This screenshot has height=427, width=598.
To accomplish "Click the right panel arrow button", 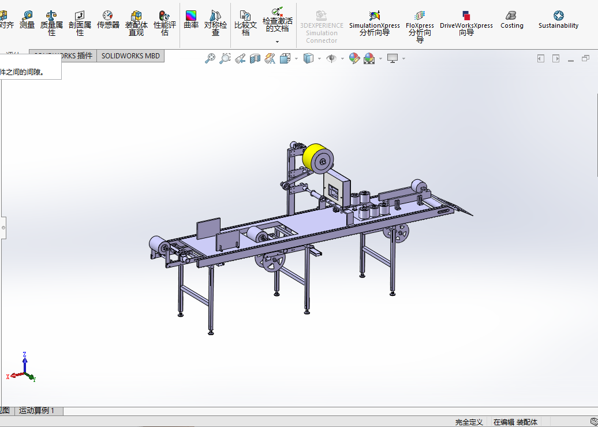I will 556,58.
